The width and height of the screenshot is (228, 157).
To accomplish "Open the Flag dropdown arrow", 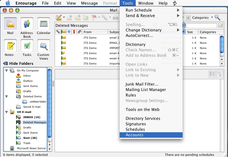I will (x=99, y=17).
